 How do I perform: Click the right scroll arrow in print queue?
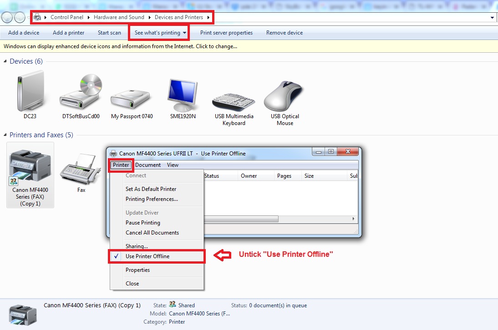click(x=354, y=219)
